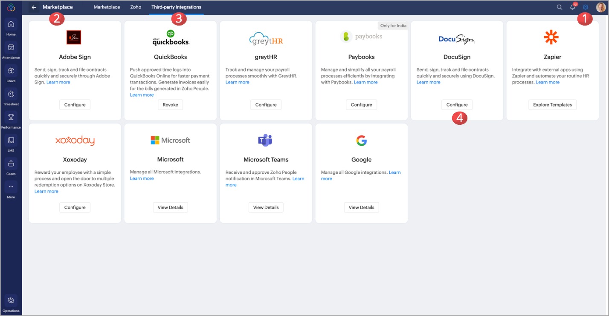Open Learn more link for Microsoft Teams
This screenshot has width=609, height=316.
(x=299, y=178)
